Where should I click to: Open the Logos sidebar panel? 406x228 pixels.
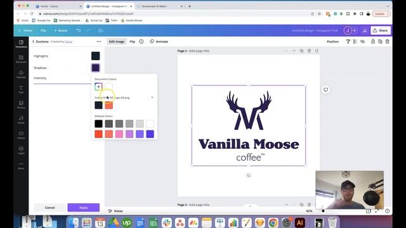coord(21,150)
